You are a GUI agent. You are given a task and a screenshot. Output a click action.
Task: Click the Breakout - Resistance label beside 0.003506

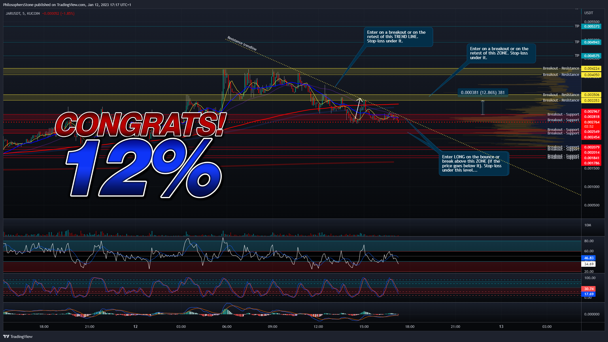click(561, 95)
